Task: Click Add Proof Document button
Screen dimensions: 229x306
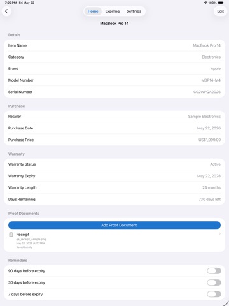Action: pos(114,225)
